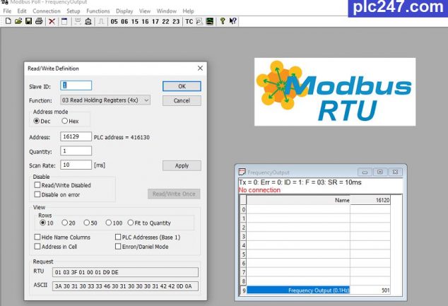Close the Read/Write Definition dialog
This screenshot has height=306, width=448.
[200, 68]
